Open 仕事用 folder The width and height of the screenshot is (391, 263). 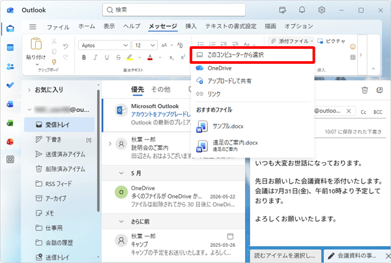pyautogui.click(x=59, y=228)
